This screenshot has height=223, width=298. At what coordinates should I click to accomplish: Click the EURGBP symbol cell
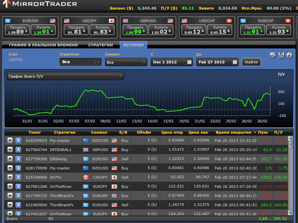point(100,196)
